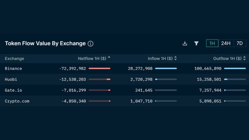Screen dimensions: 249x140
Task: Click the Inflow 1H ($) column header
Action: pos(160,58)
